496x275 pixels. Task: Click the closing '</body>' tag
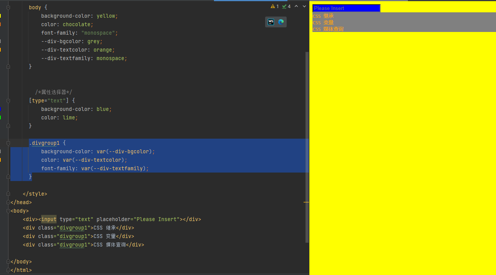point(21,262)
